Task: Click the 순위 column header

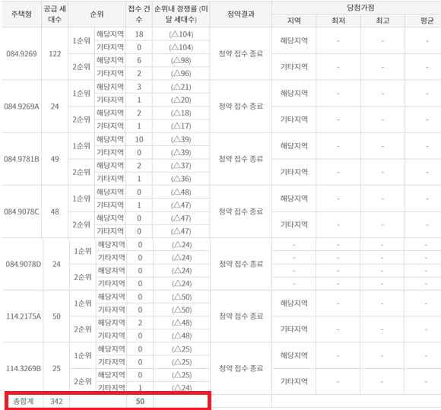Action: [97, 14]
